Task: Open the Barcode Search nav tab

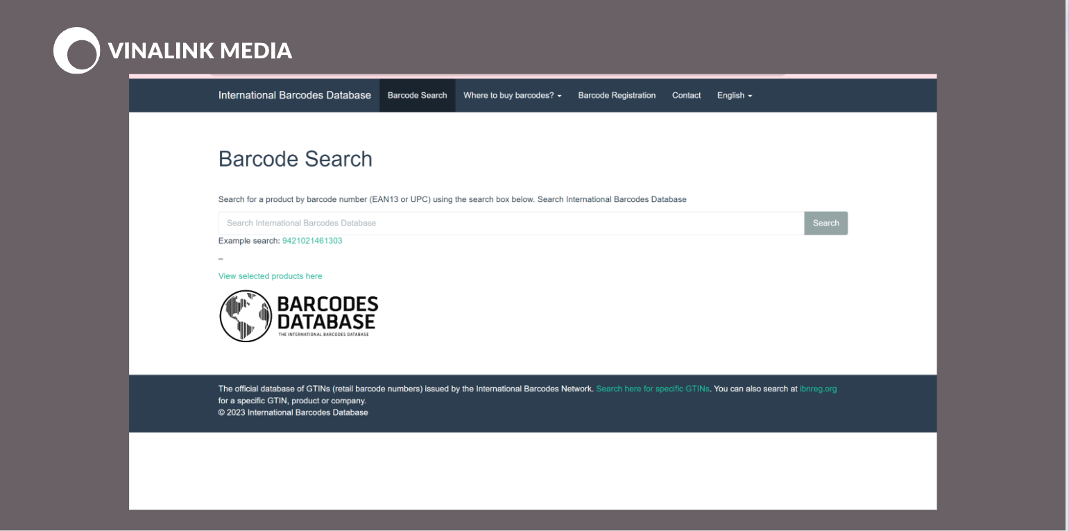Action: point(417,95)
